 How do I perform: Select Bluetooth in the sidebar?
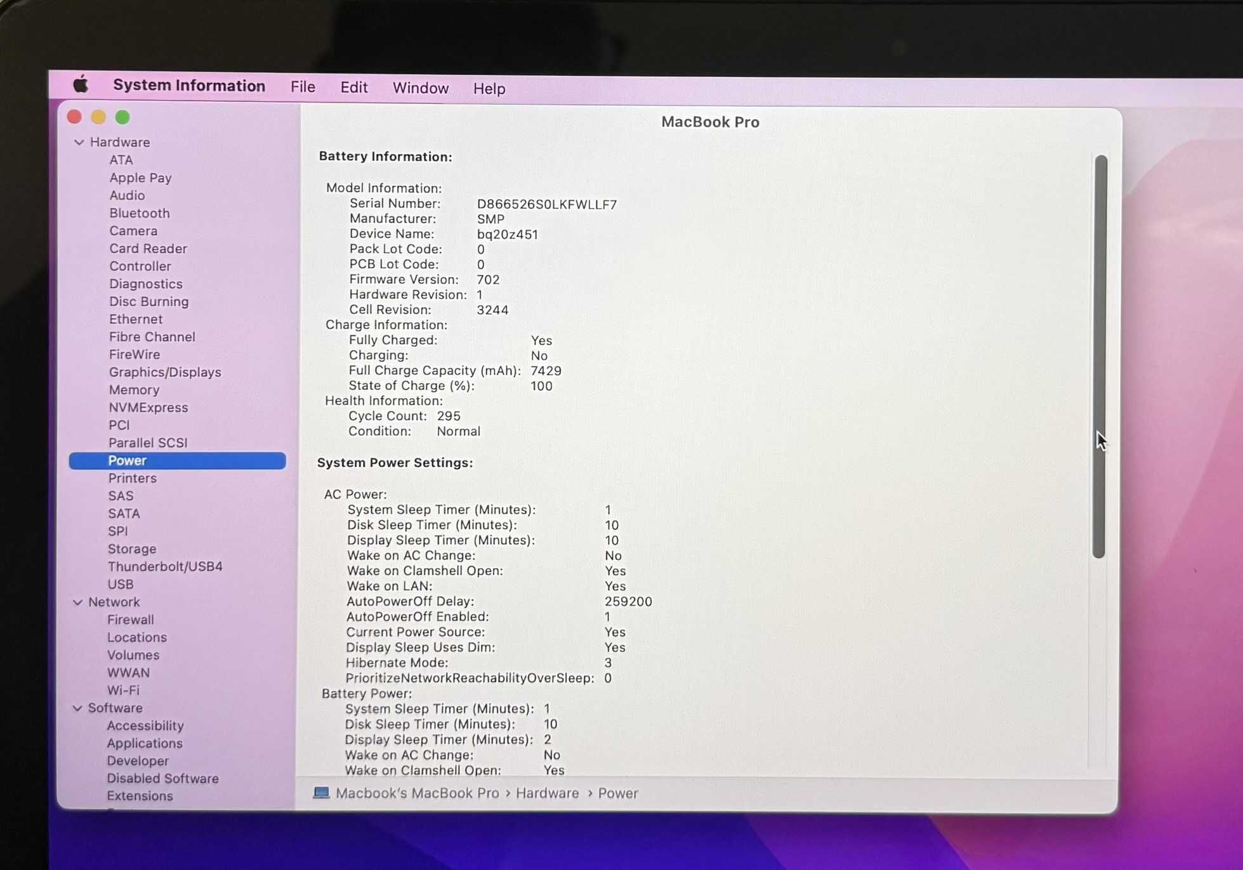(x=140, y=213)
